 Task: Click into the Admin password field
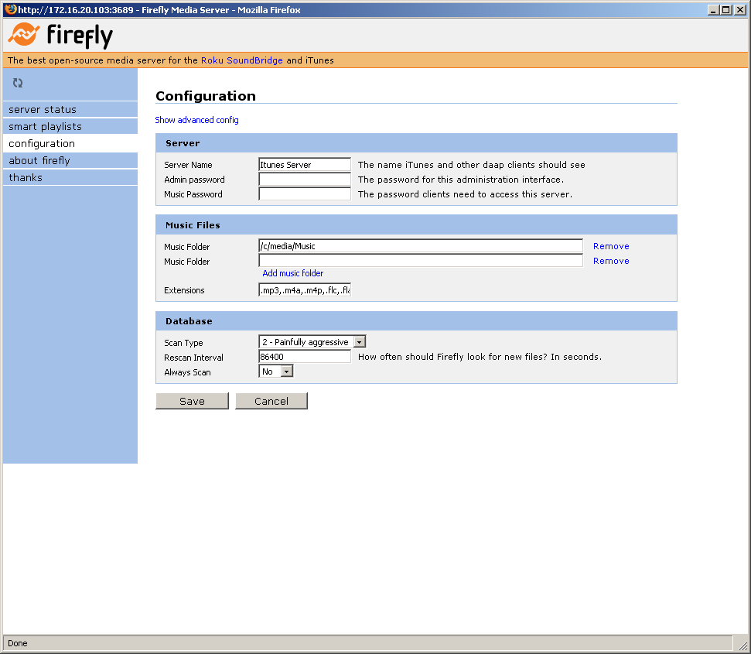click(305, 180)
